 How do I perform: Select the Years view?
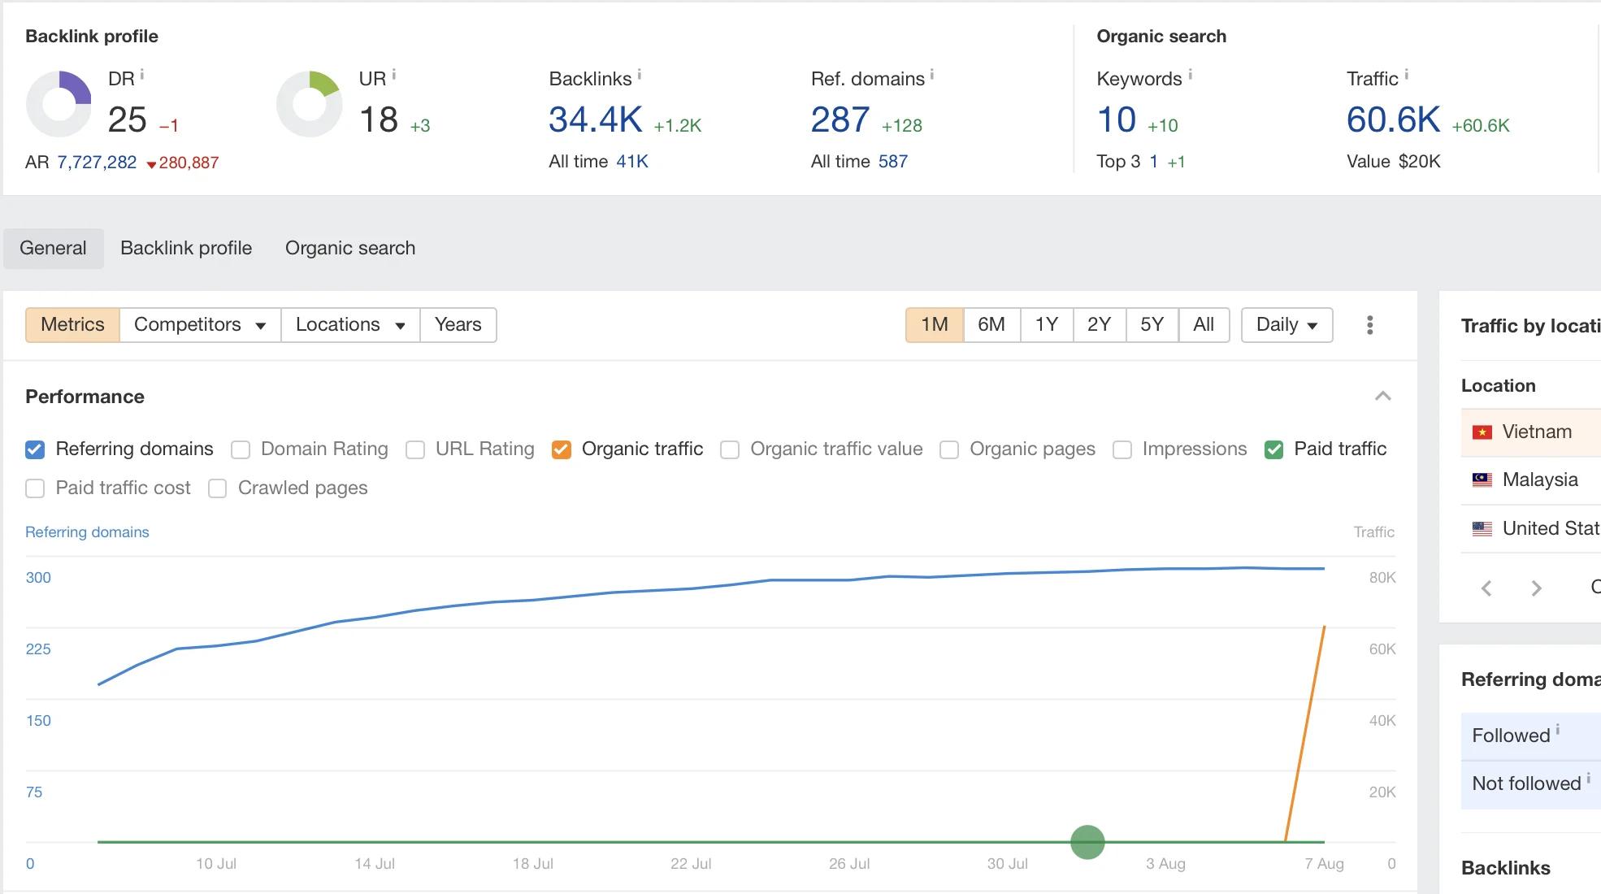(458, 325)
